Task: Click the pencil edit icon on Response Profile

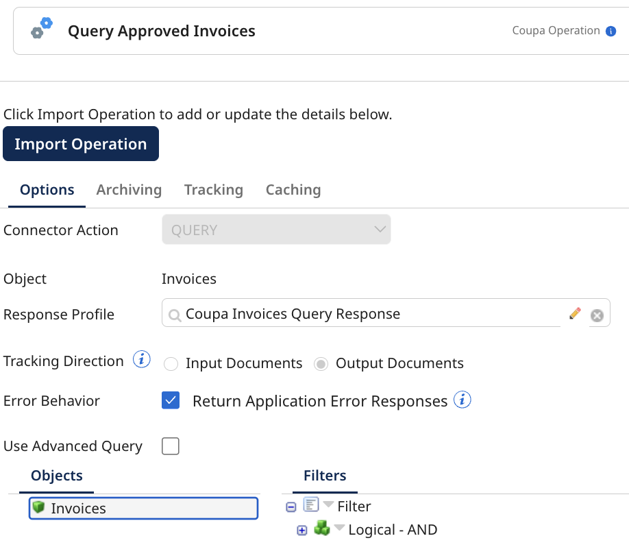Action: pyautogui.click(x=575, y=313)
